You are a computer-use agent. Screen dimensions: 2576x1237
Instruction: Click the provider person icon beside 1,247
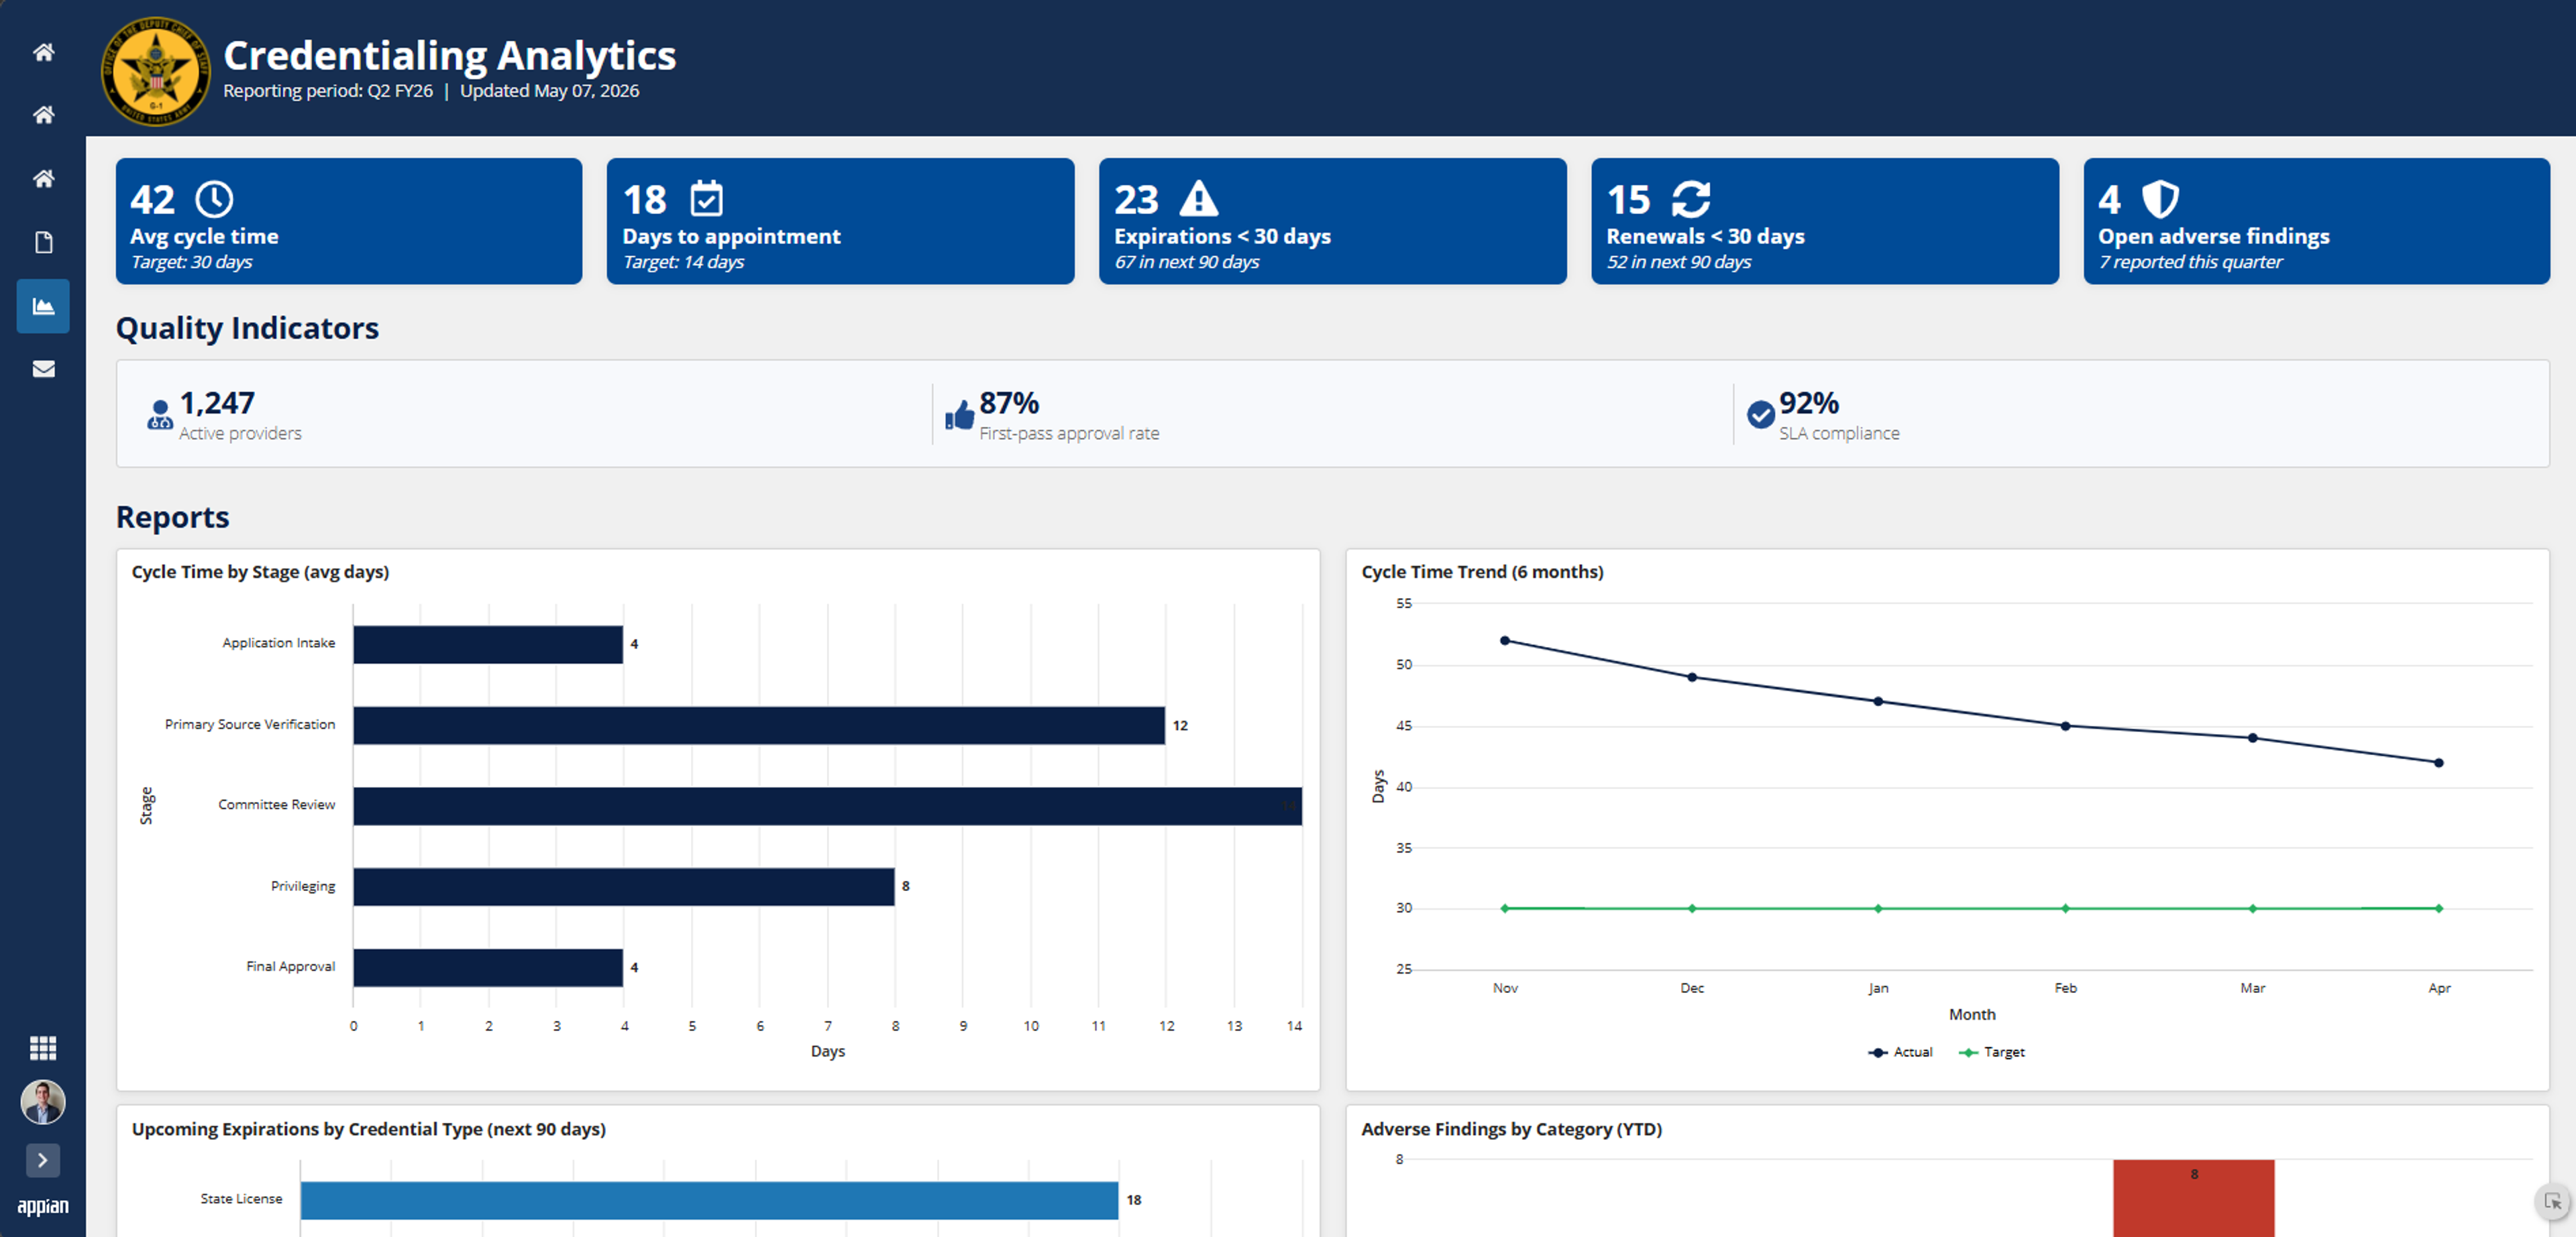point(160,414)
